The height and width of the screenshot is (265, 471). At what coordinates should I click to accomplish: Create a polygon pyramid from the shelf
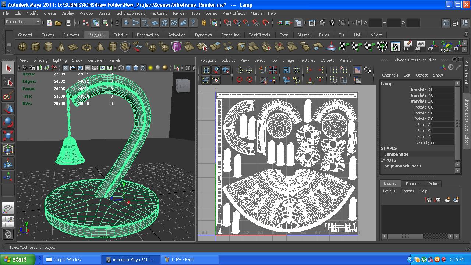point(100,47)
